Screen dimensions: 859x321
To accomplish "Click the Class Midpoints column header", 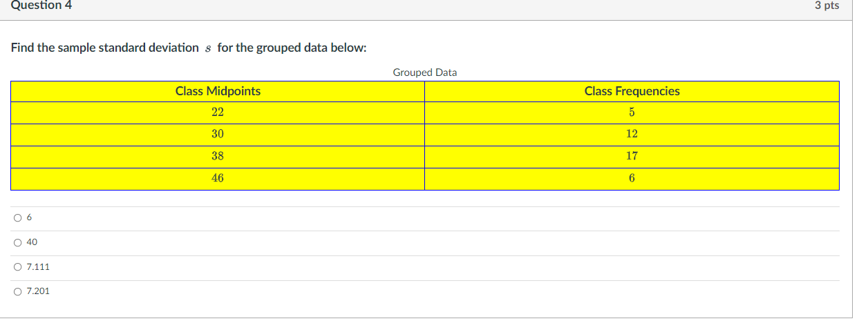I will tap(218, 91).
